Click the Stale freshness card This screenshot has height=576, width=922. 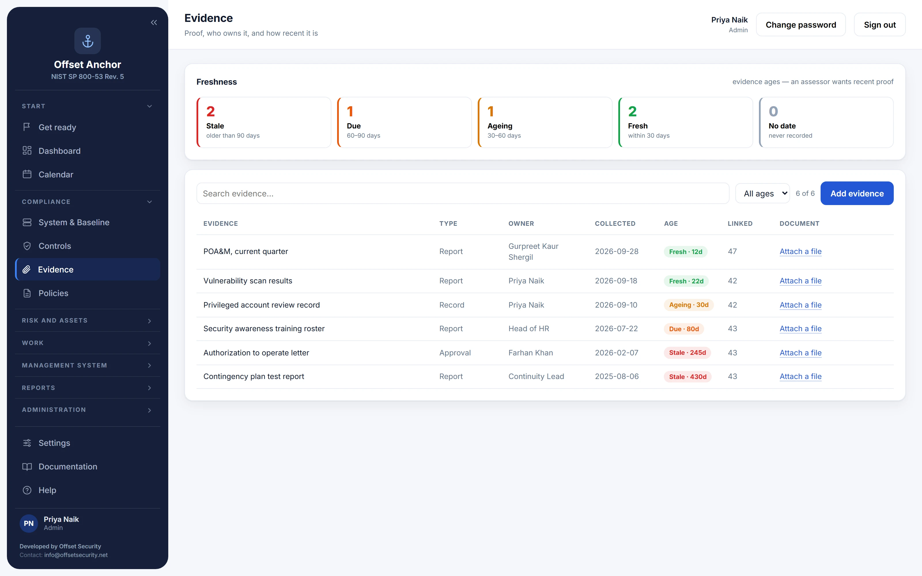264,122
